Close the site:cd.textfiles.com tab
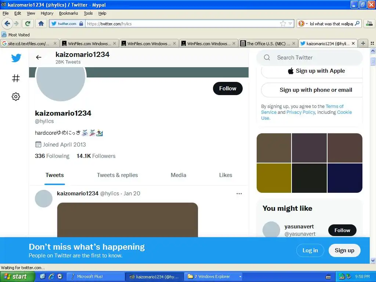This screenshot has height=282, width=376. [x=55, y=43]
